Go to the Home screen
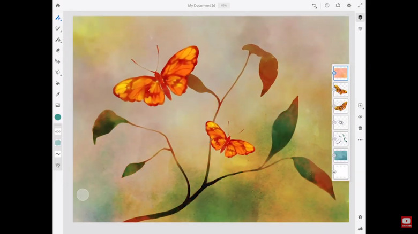 tap(58, 5)
